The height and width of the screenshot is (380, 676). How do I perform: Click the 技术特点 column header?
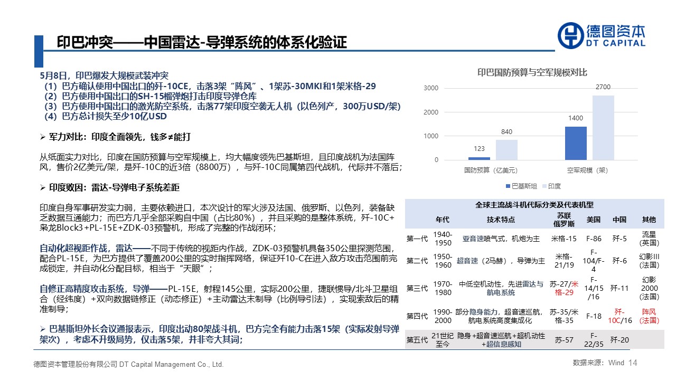(x=501, y=220)
